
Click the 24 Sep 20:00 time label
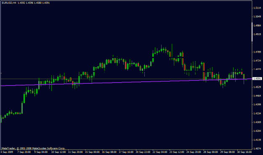[194, 152]
